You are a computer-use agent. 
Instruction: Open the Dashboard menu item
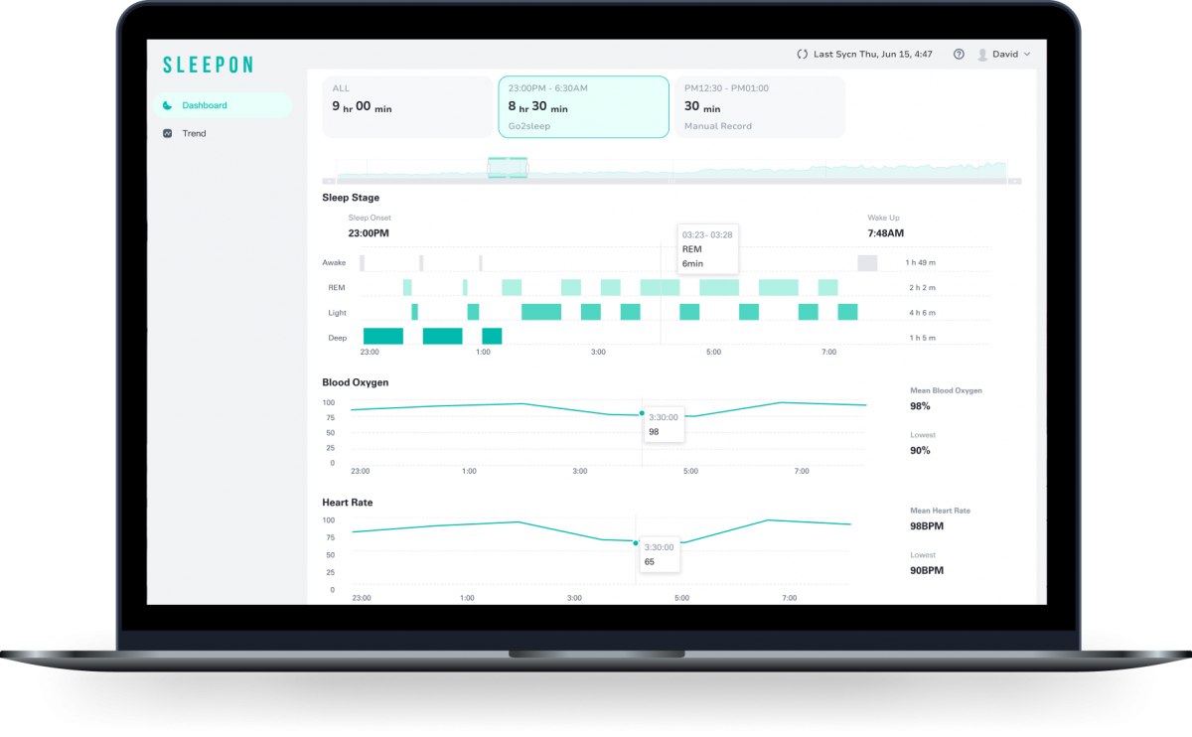click(223, 105)
